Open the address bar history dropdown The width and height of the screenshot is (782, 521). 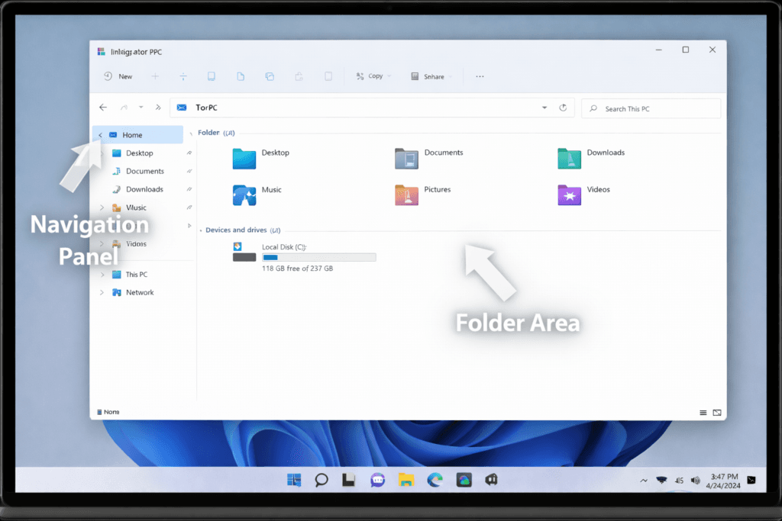coord(544,108)
